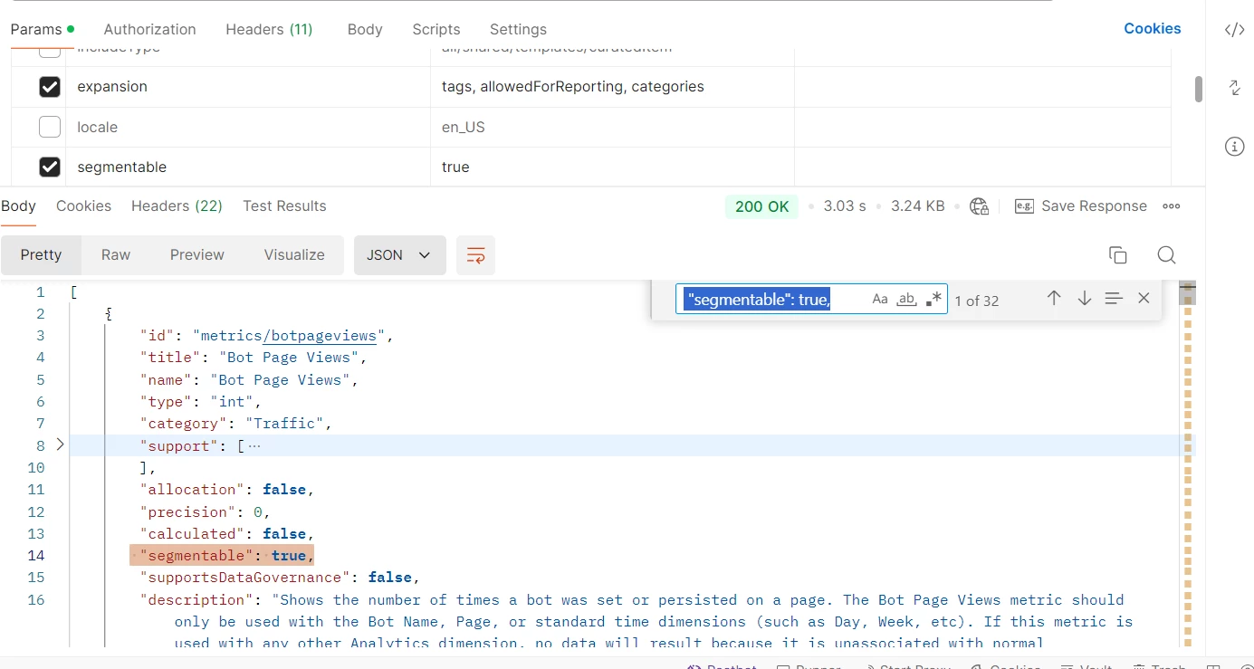1254x669 pixels.
Task: Click line number 14 in the gutter
Action: click(x=35, y=556)
